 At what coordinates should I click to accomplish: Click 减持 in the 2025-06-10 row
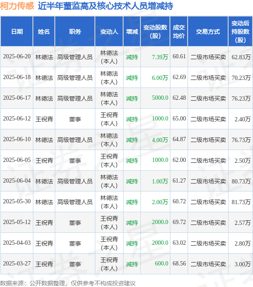(132, 139)
